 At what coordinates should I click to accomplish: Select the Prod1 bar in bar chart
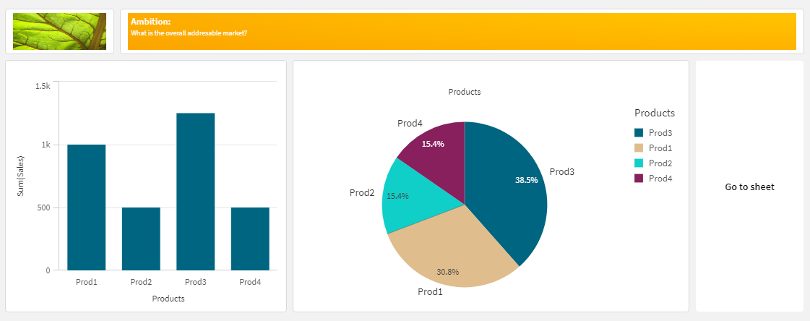(87, 207)
